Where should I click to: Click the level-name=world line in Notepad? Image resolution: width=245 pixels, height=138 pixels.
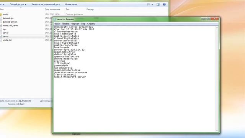tap(65, 34)
